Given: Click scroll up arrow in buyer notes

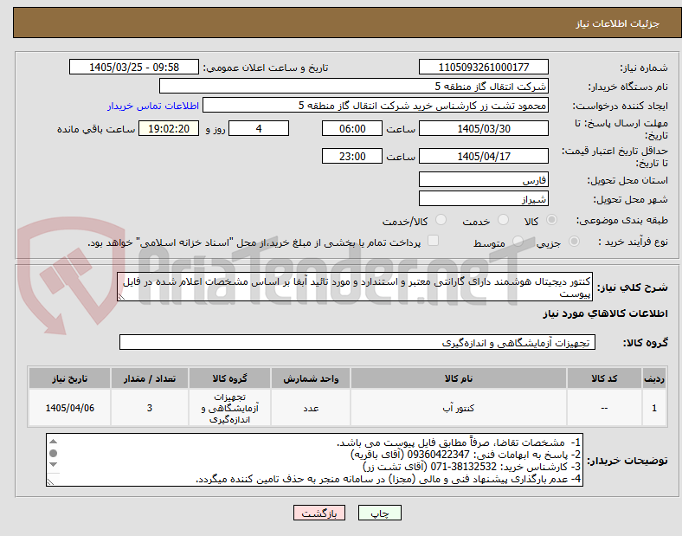Looking at the screenshot, I should coord(53,441).
